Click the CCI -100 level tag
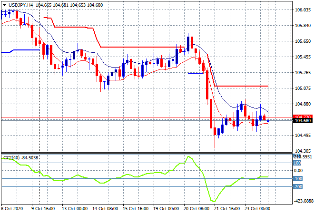Viewport: 314px width, 214px height. [298, 178]
